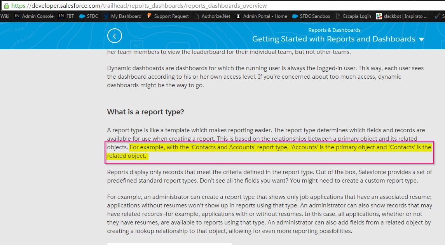The image size is (445, 245).
Task: Open the Reports & Dashboards module link
Action: tap(334, 30)
